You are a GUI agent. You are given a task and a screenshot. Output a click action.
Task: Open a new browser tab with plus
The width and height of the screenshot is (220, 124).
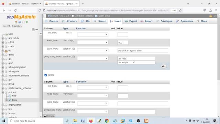coord(83,4)
